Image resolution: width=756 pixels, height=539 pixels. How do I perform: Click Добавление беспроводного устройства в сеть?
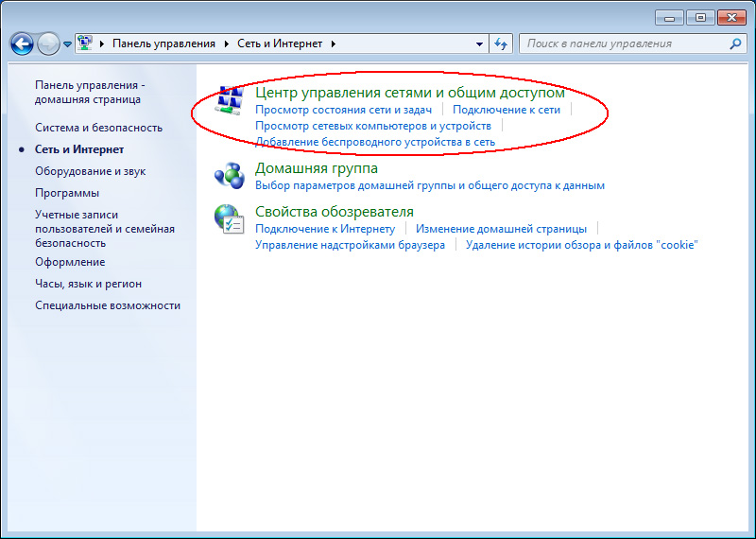tap(375, 142)
